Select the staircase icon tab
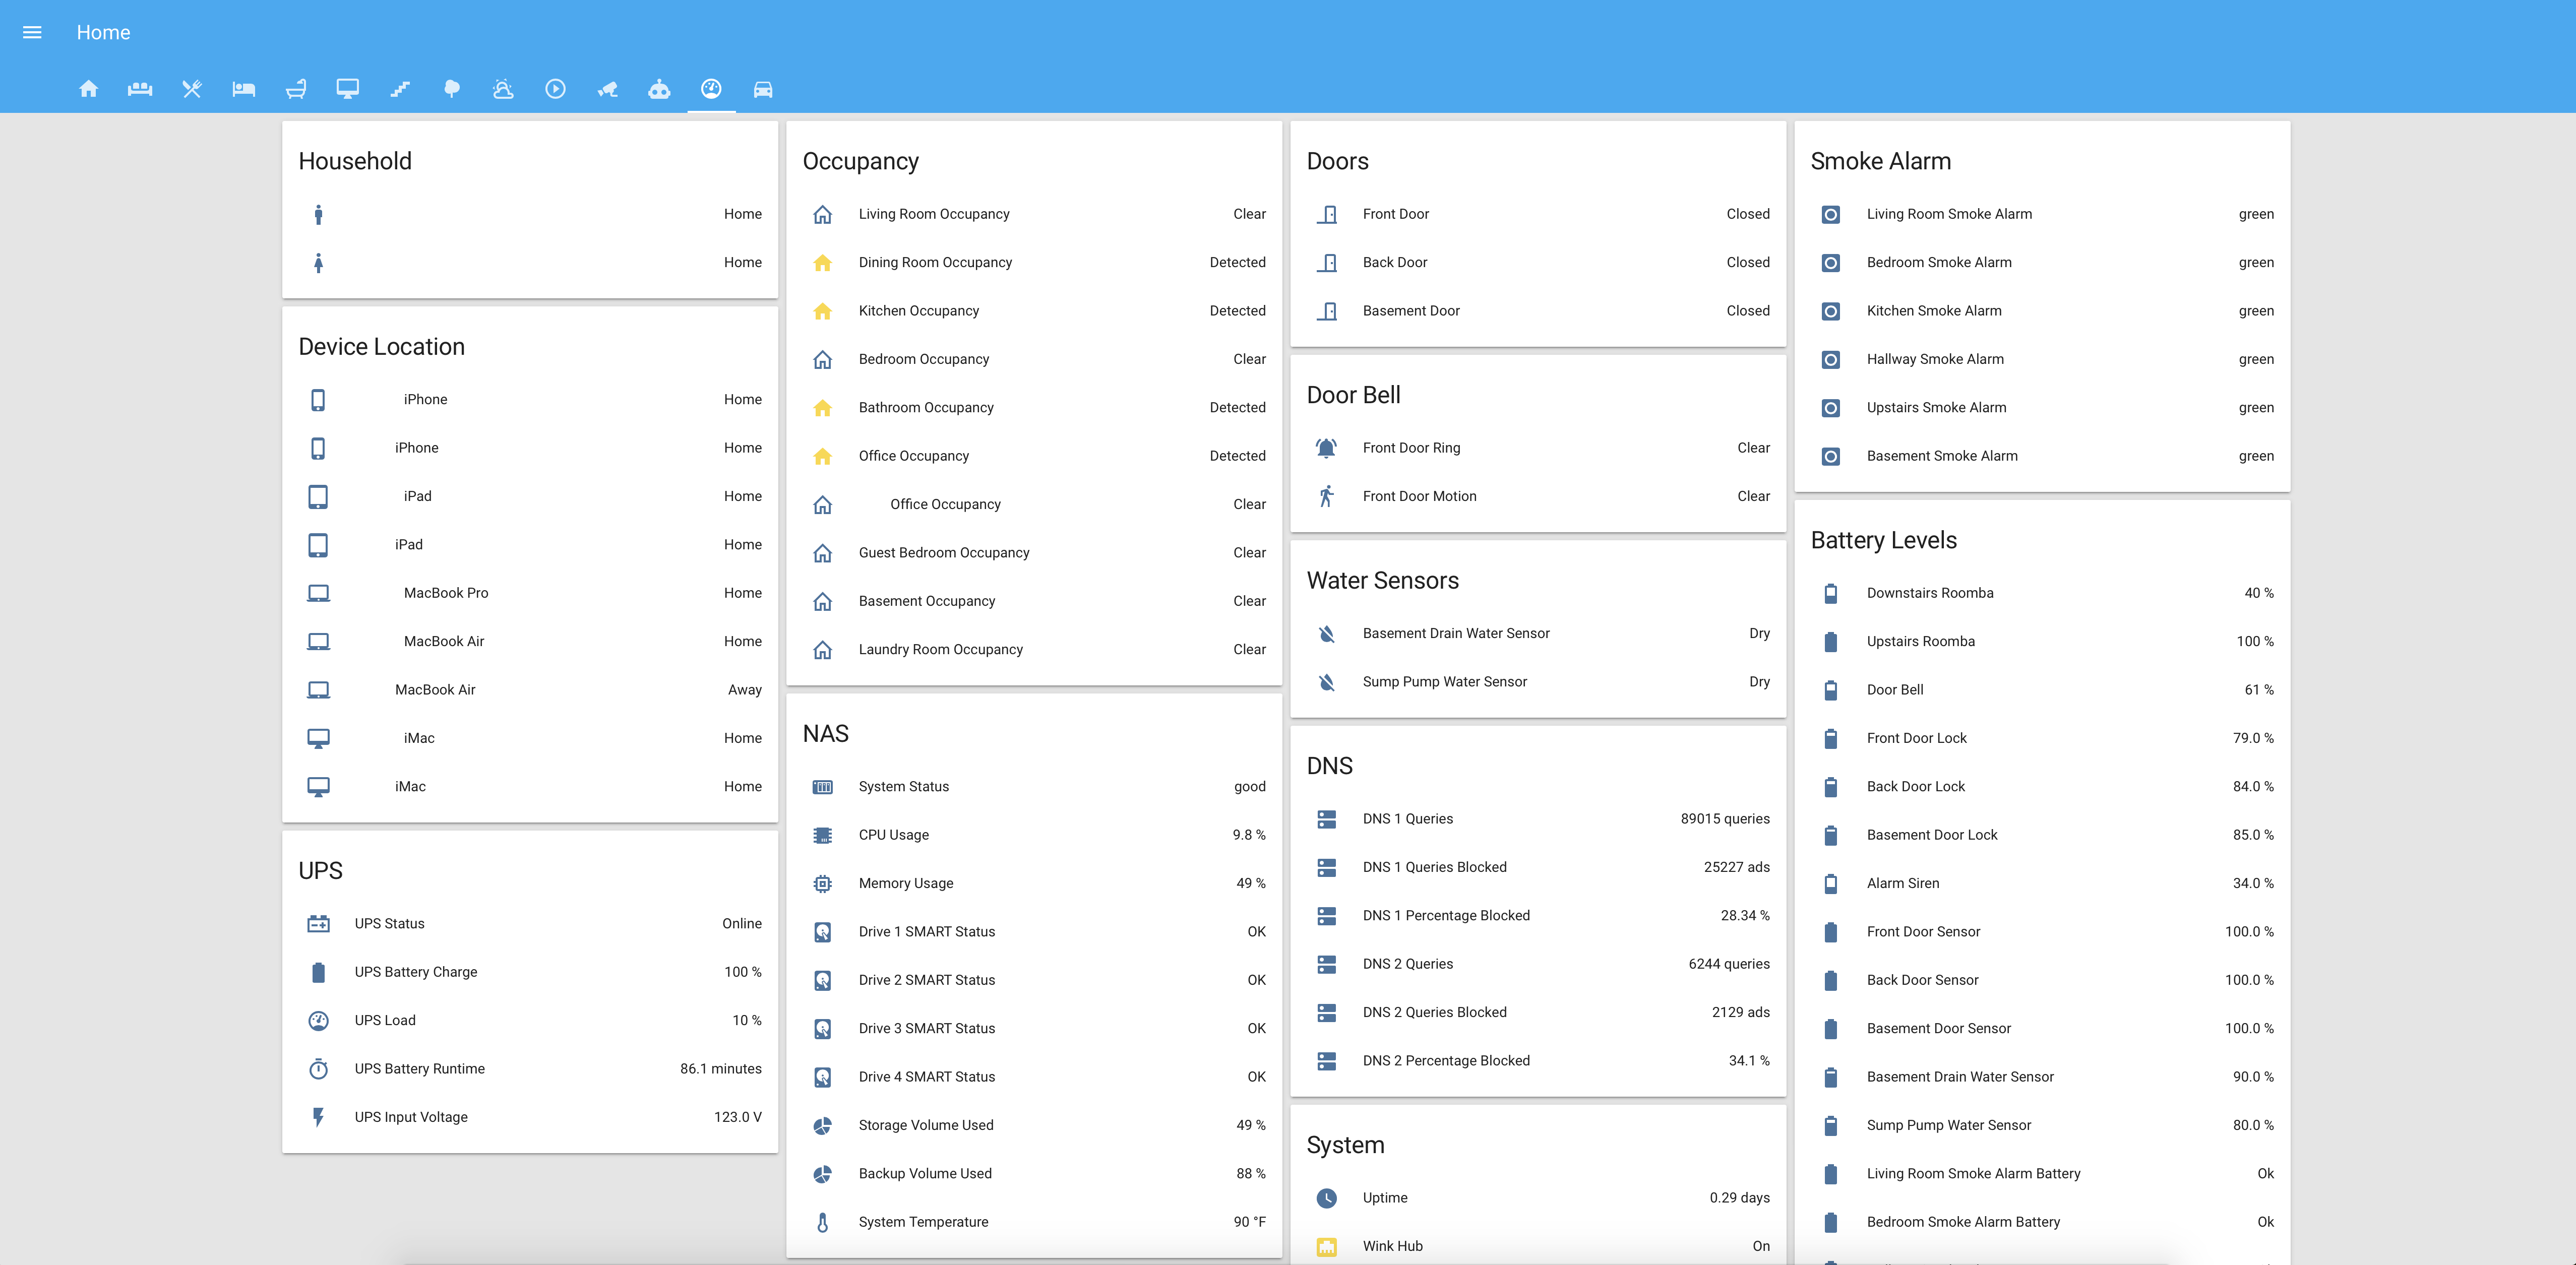 pyautogui.click(x=400, y=89)
